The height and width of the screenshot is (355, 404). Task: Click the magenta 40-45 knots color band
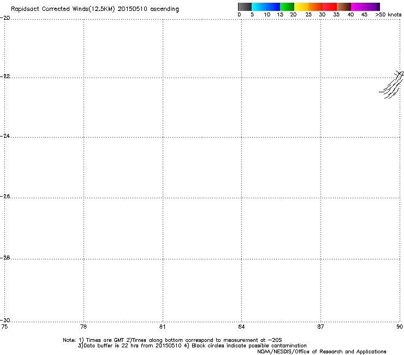[x=358, y=7]
